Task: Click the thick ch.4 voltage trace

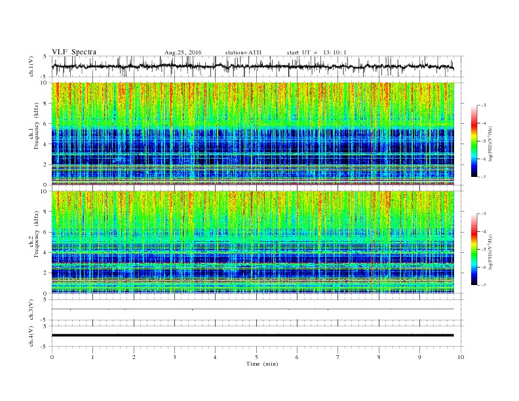Action: 253,335
